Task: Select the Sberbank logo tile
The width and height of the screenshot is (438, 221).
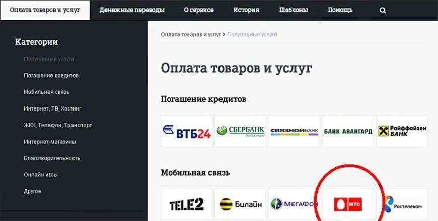Action: [x=241, y=131]
